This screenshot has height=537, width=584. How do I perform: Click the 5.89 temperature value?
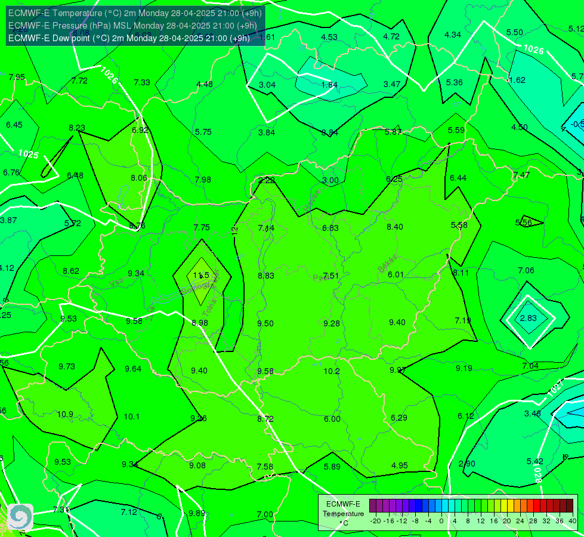click(x=332, y=467)
